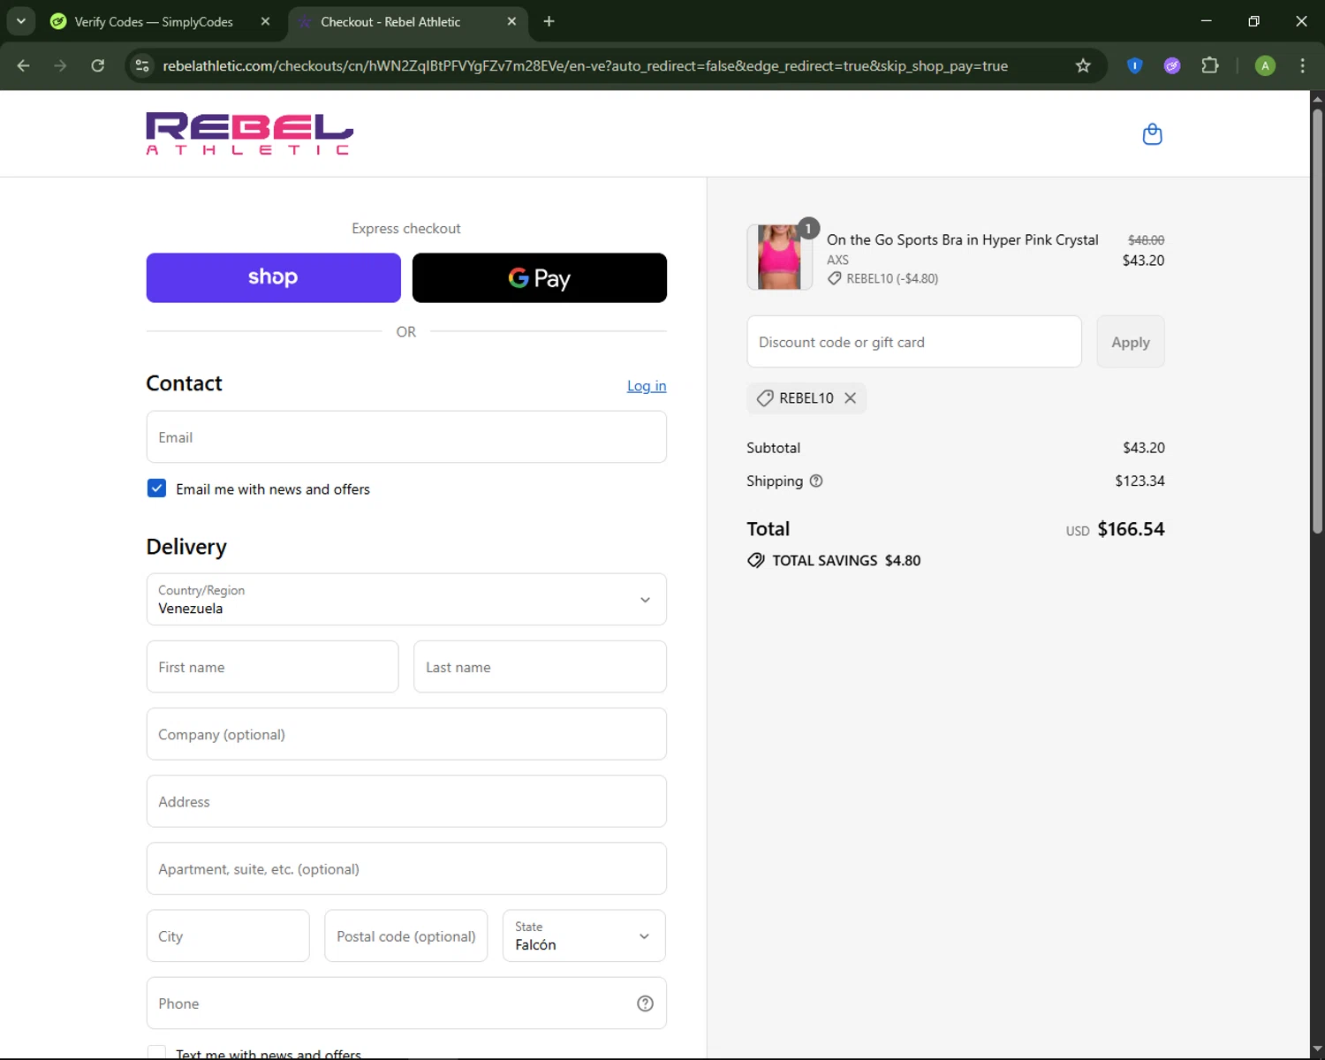Click the Express checkout label
This screenshot has height=1060, width=1325.
point(406,229)
